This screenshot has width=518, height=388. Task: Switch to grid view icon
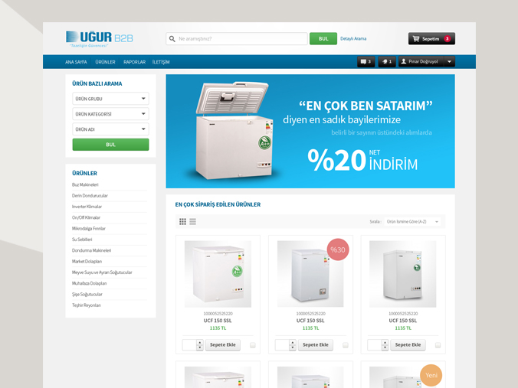[x=182, y=221]
